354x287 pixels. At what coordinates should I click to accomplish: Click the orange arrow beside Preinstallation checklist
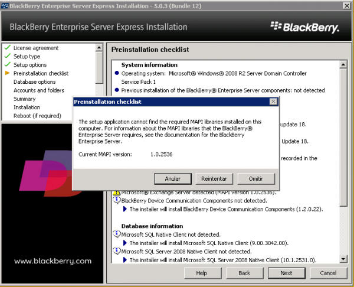click(x=8, y=73)
